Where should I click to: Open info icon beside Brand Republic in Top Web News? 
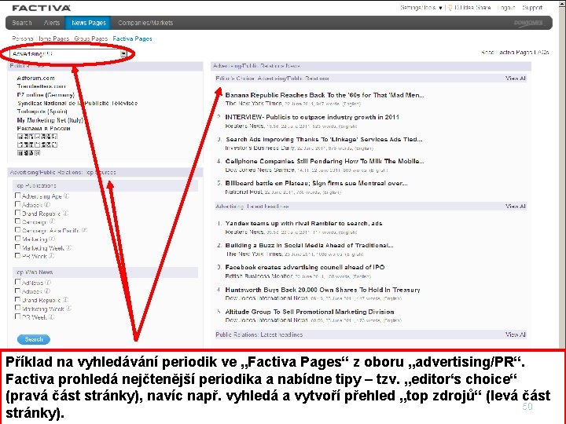coord(65,300)
